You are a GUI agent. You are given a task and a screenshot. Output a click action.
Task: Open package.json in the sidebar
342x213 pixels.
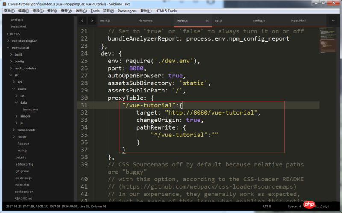[24, 192]
